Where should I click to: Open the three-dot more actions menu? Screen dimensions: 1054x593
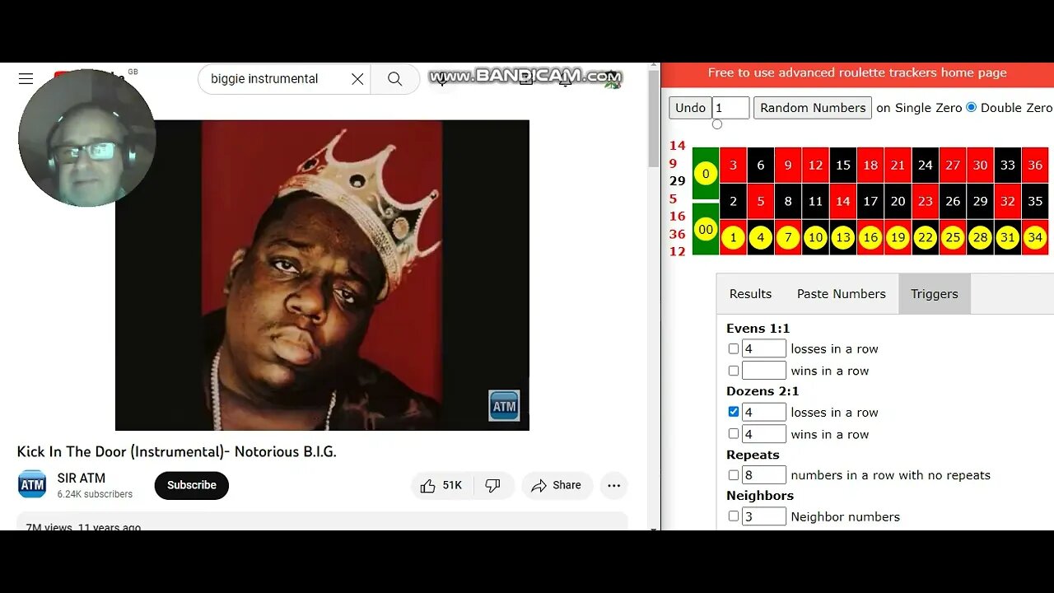(x=613, y=486)
